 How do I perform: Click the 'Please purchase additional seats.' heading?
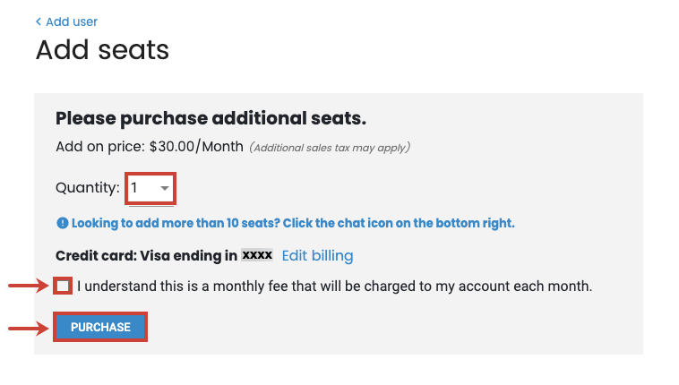[211, 118]
